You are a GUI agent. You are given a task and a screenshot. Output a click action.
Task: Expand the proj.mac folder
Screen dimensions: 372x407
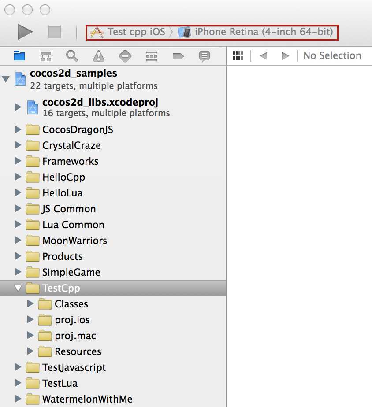30,335
